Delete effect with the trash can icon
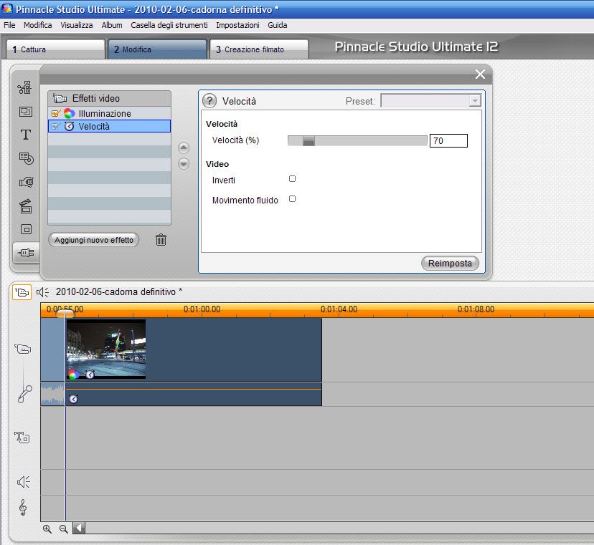 tap(161, 239)
